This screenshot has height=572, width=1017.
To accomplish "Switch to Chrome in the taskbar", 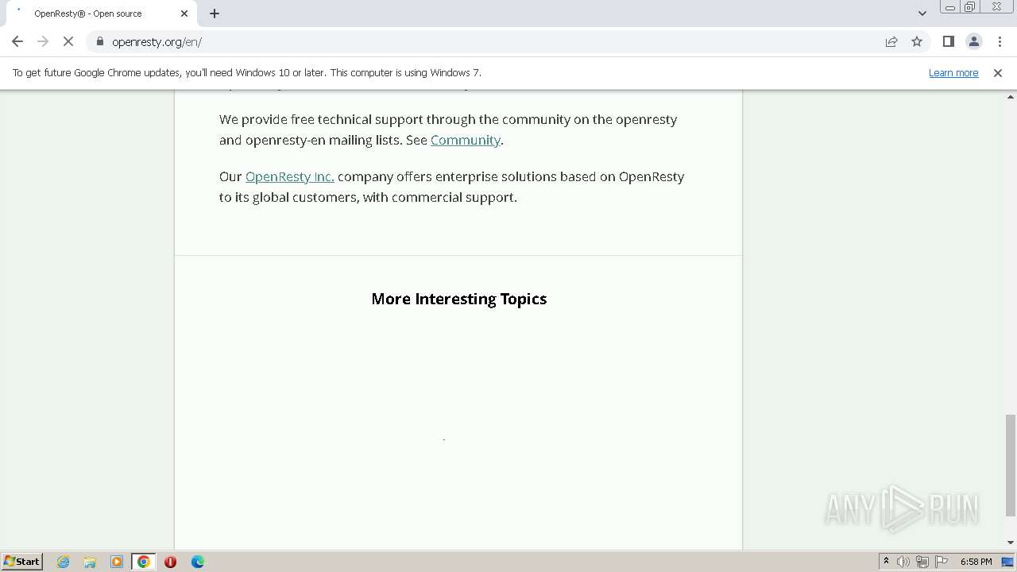I will coord(143,562).
